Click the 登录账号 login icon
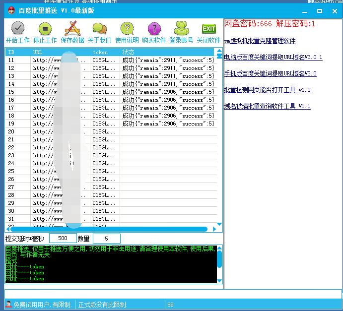343x311 pixels. [x=181, y=29]
